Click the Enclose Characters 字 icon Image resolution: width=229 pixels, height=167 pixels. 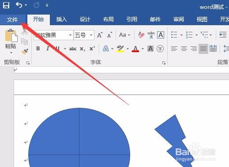160,49
